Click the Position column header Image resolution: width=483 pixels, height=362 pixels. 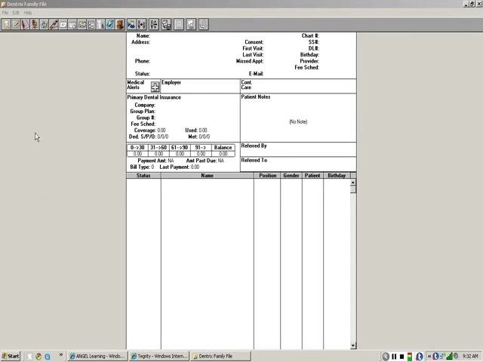[267, 176]
